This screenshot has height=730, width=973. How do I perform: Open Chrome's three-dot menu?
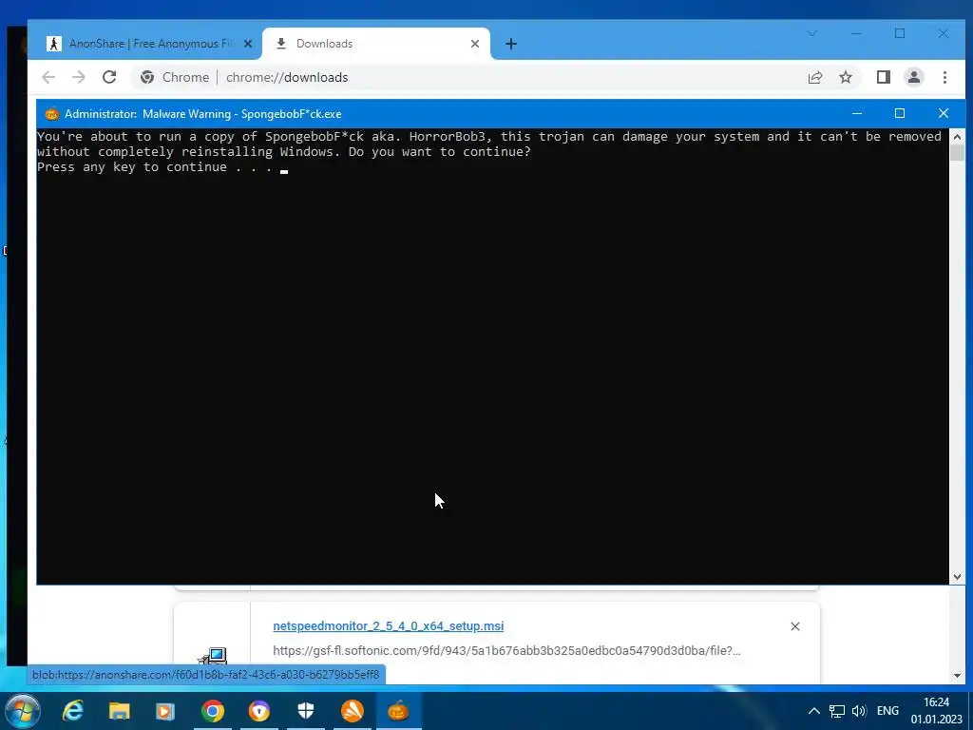click(944, 77)
